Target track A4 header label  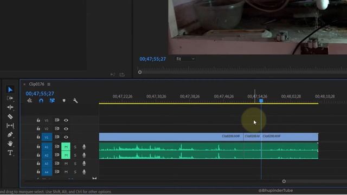(x=47, y=172)
